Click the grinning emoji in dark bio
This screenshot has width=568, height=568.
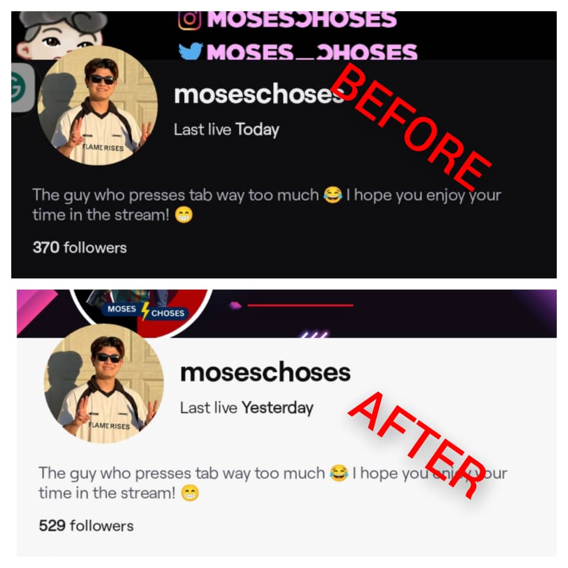tap(183, 215)
